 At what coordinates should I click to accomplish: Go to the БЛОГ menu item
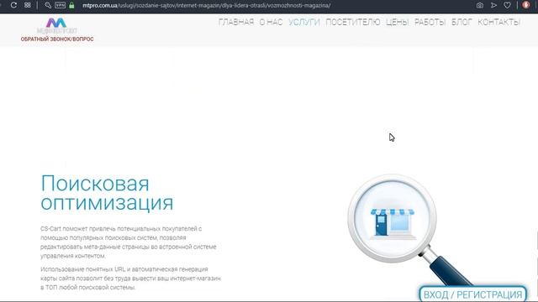(462, 23)
